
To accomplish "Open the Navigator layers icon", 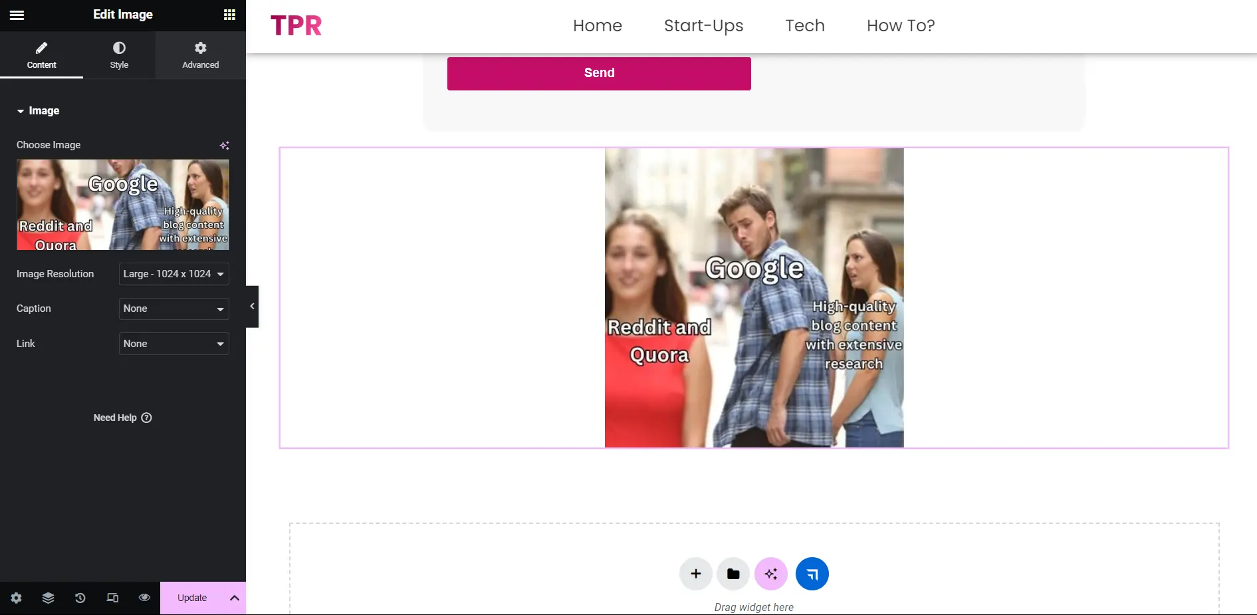I will [x=48, y=598].
